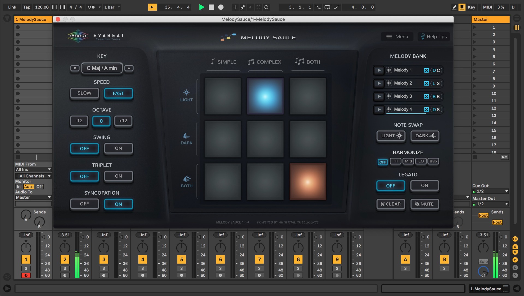Play Melody 3 in Melody Bank

coord(379,96)
